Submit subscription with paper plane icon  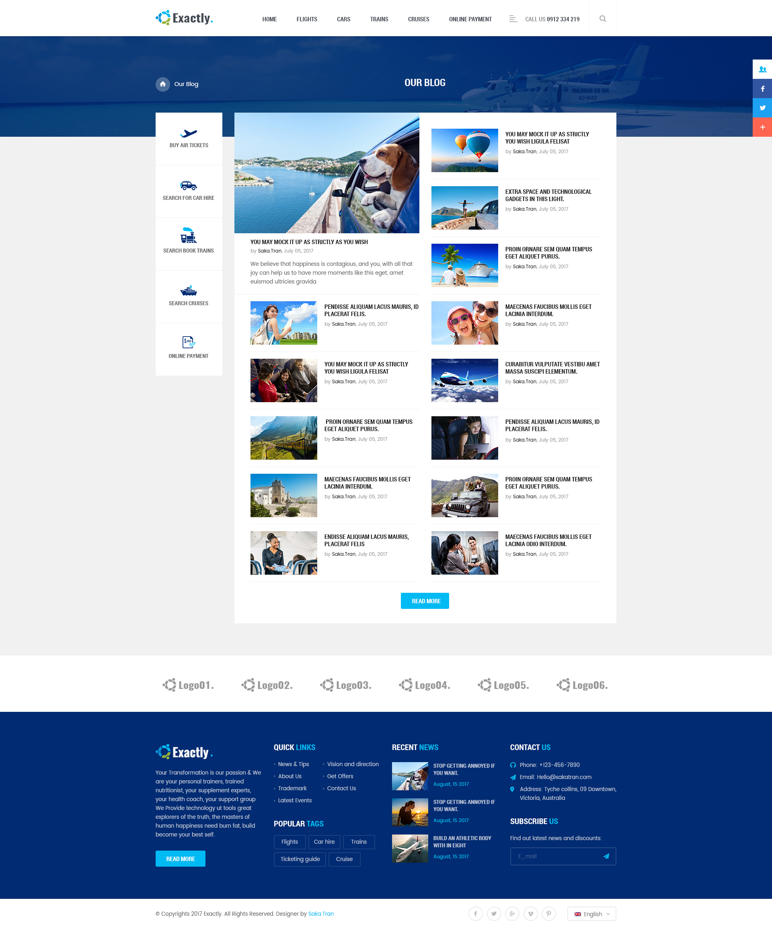606,856
